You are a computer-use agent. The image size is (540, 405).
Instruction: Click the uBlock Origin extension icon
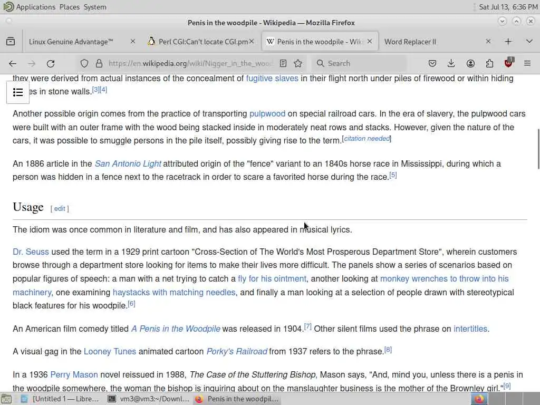(509, 63)
